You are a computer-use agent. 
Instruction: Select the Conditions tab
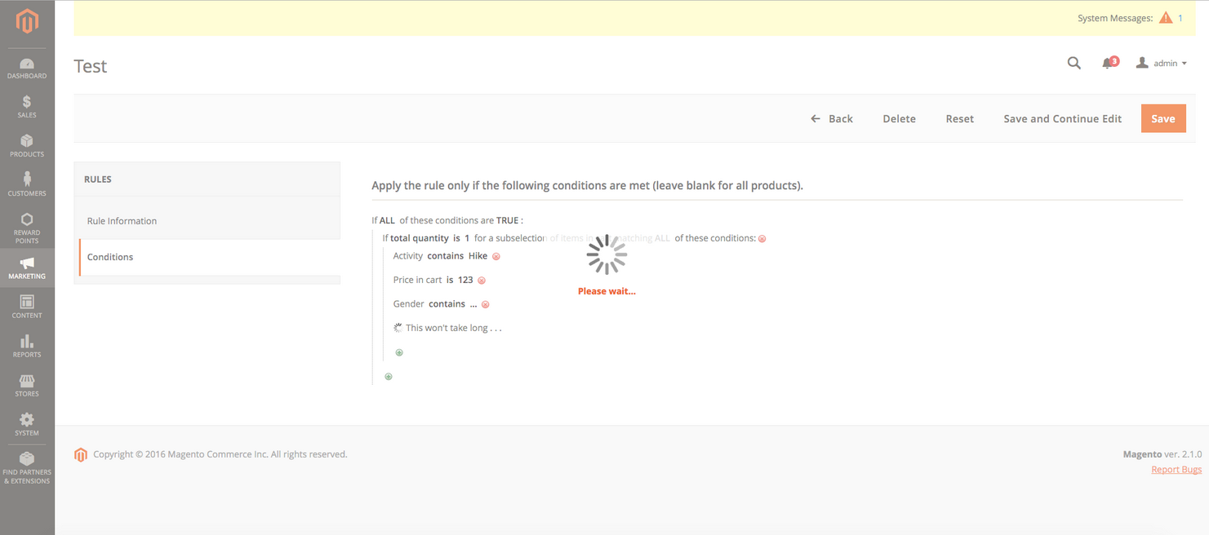109,256
